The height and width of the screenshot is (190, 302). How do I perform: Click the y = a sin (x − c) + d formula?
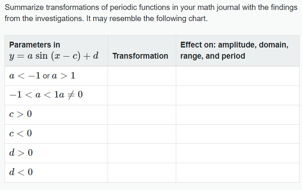(x=53, y=56)
